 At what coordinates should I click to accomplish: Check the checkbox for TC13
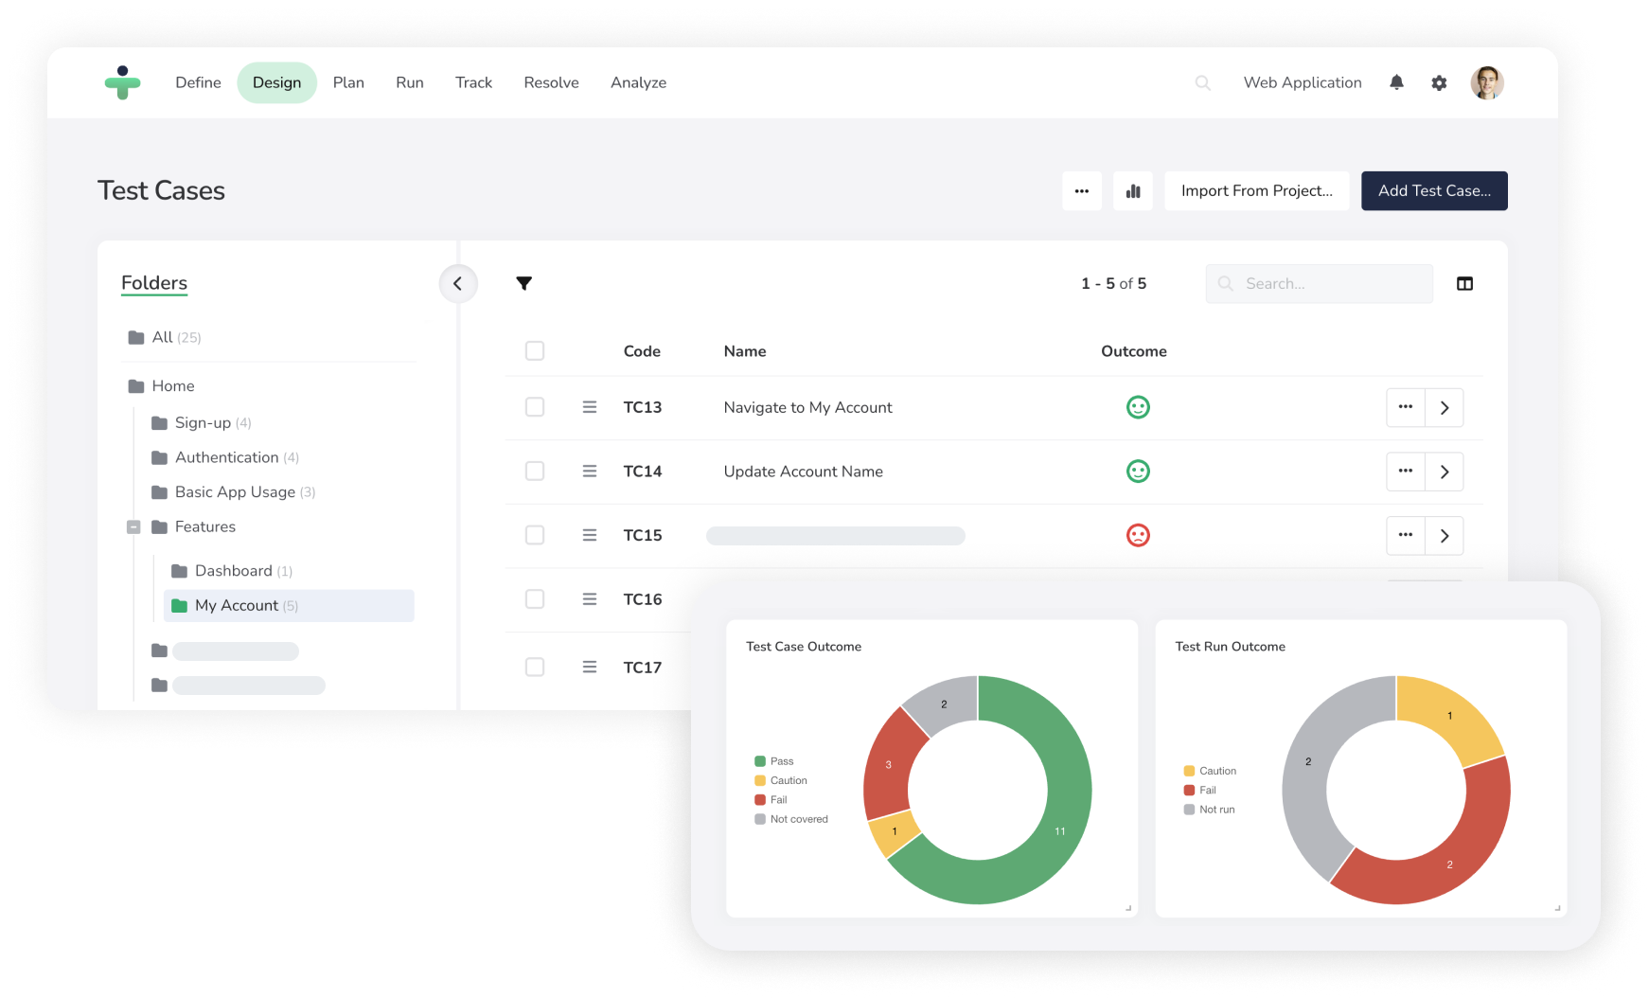[x=535, y=406]
